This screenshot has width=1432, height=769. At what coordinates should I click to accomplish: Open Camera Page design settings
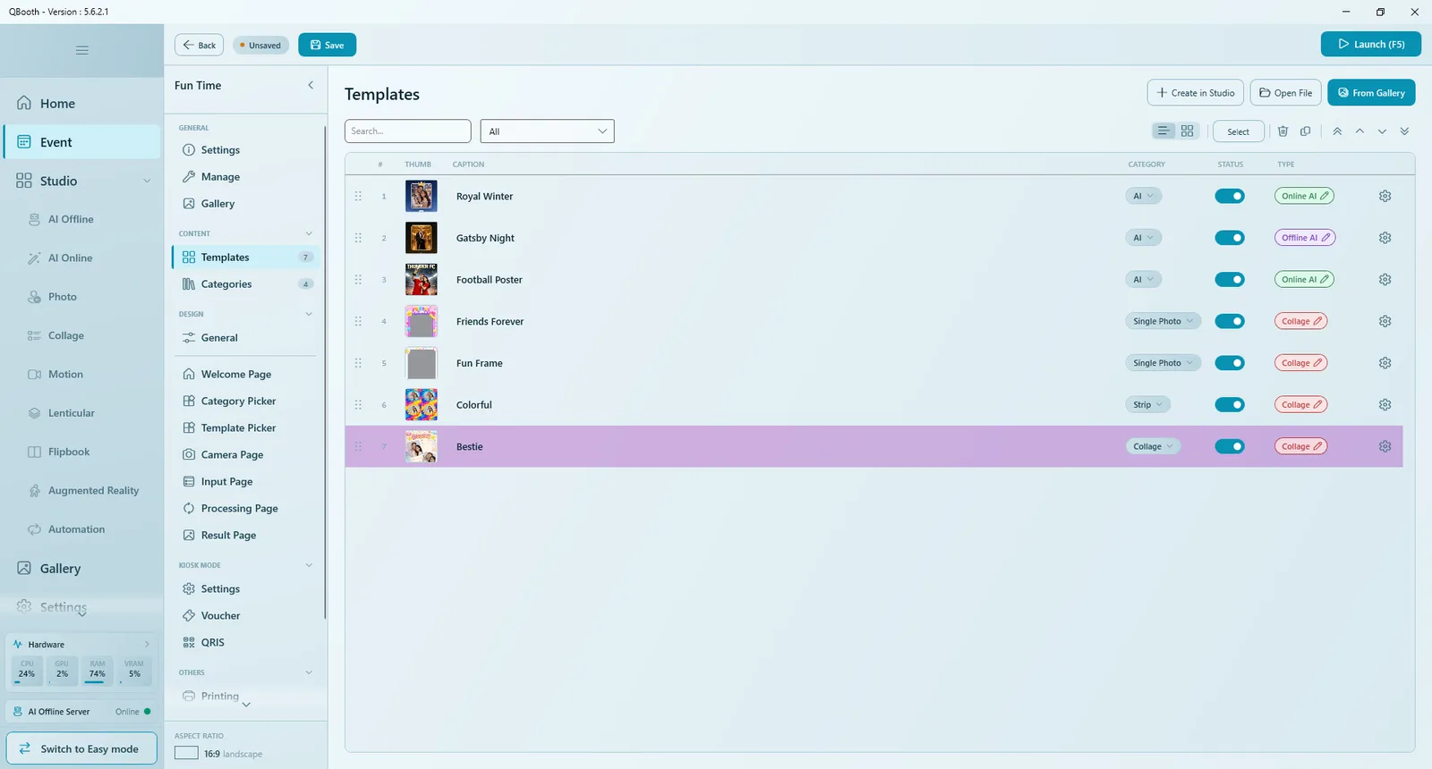pos(245,455)
